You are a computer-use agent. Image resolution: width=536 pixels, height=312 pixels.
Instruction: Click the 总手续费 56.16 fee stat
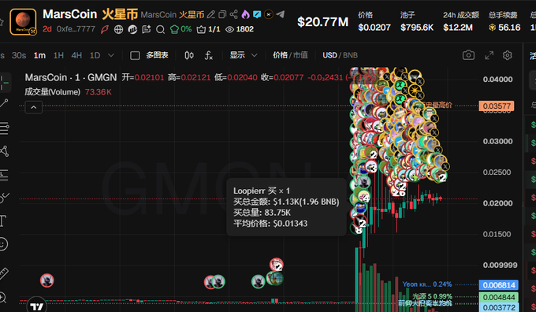tap(504, 21)
